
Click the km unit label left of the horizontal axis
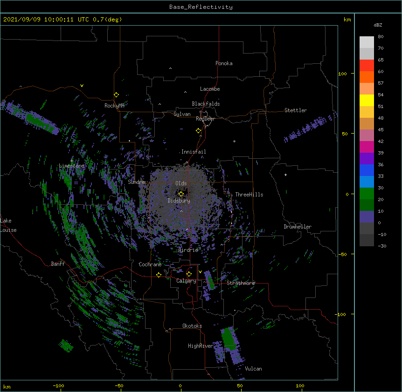tap(7, 386)
